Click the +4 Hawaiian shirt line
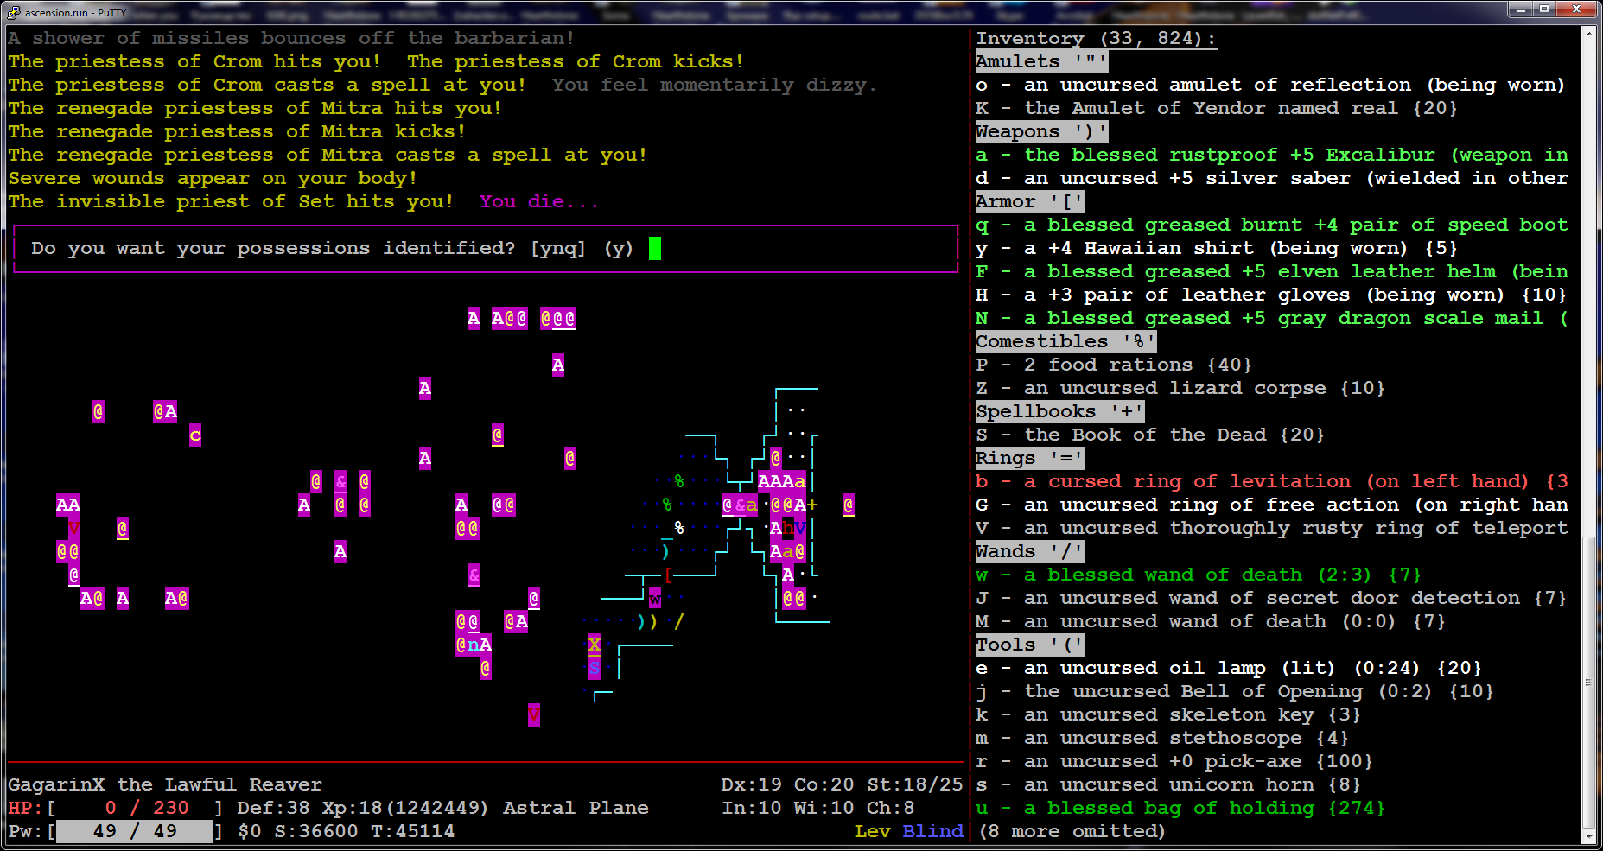Viewport: 1603px width, 851px height. (1217, 248)
